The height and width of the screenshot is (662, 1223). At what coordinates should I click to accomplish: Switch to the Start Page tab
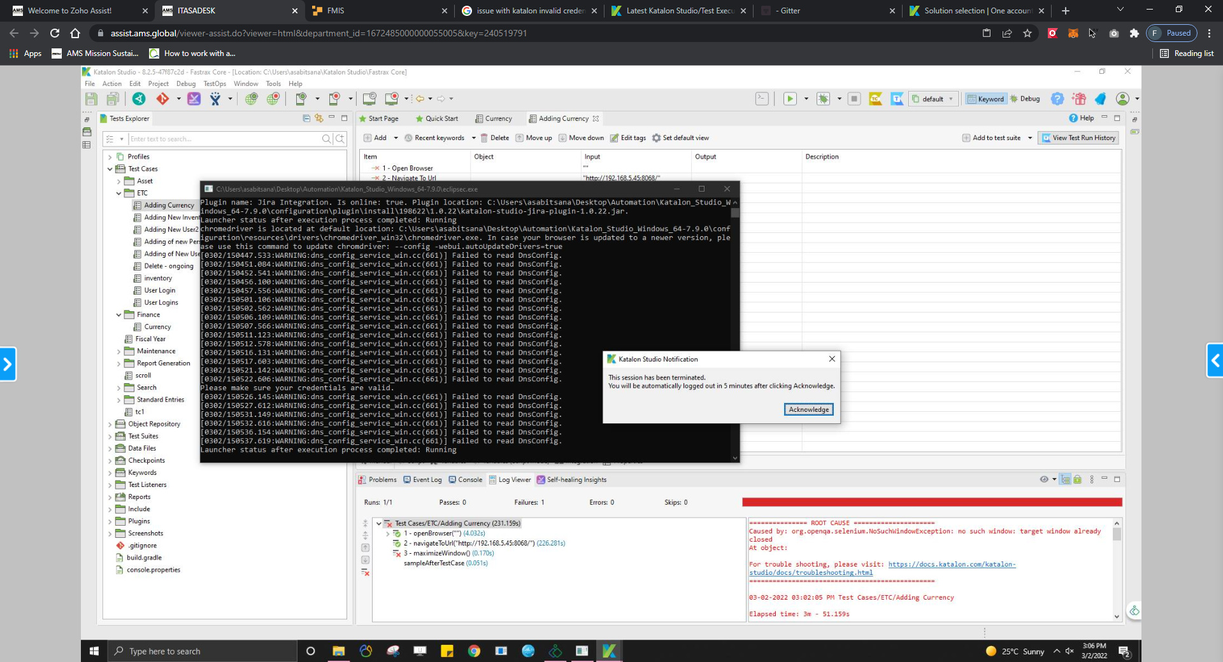point(379,118)
